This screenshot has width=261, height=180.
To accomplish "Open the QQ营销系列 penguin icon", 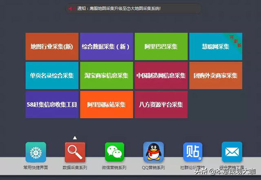I will 153,152.
